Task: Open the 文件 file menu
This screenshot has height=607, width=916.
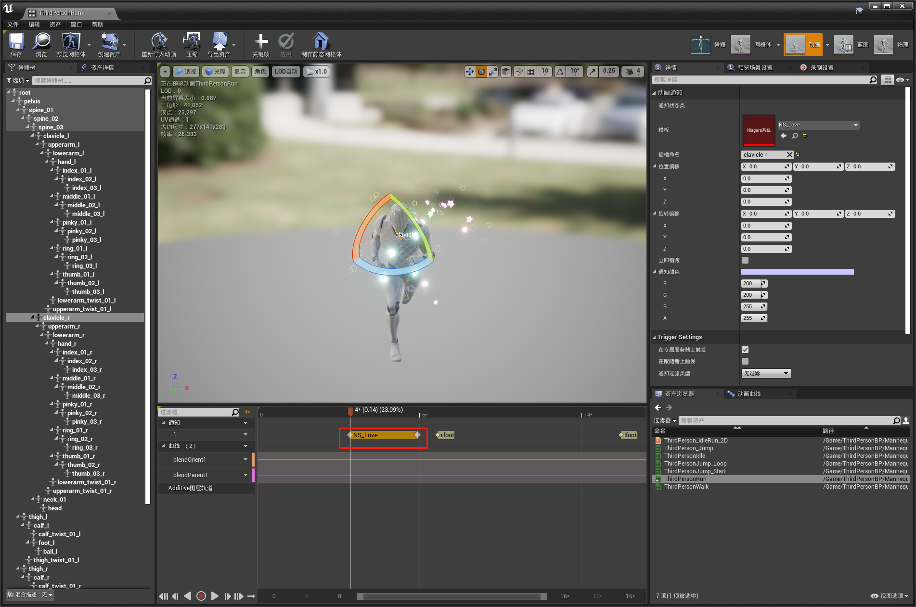Action: coord(13,24)
